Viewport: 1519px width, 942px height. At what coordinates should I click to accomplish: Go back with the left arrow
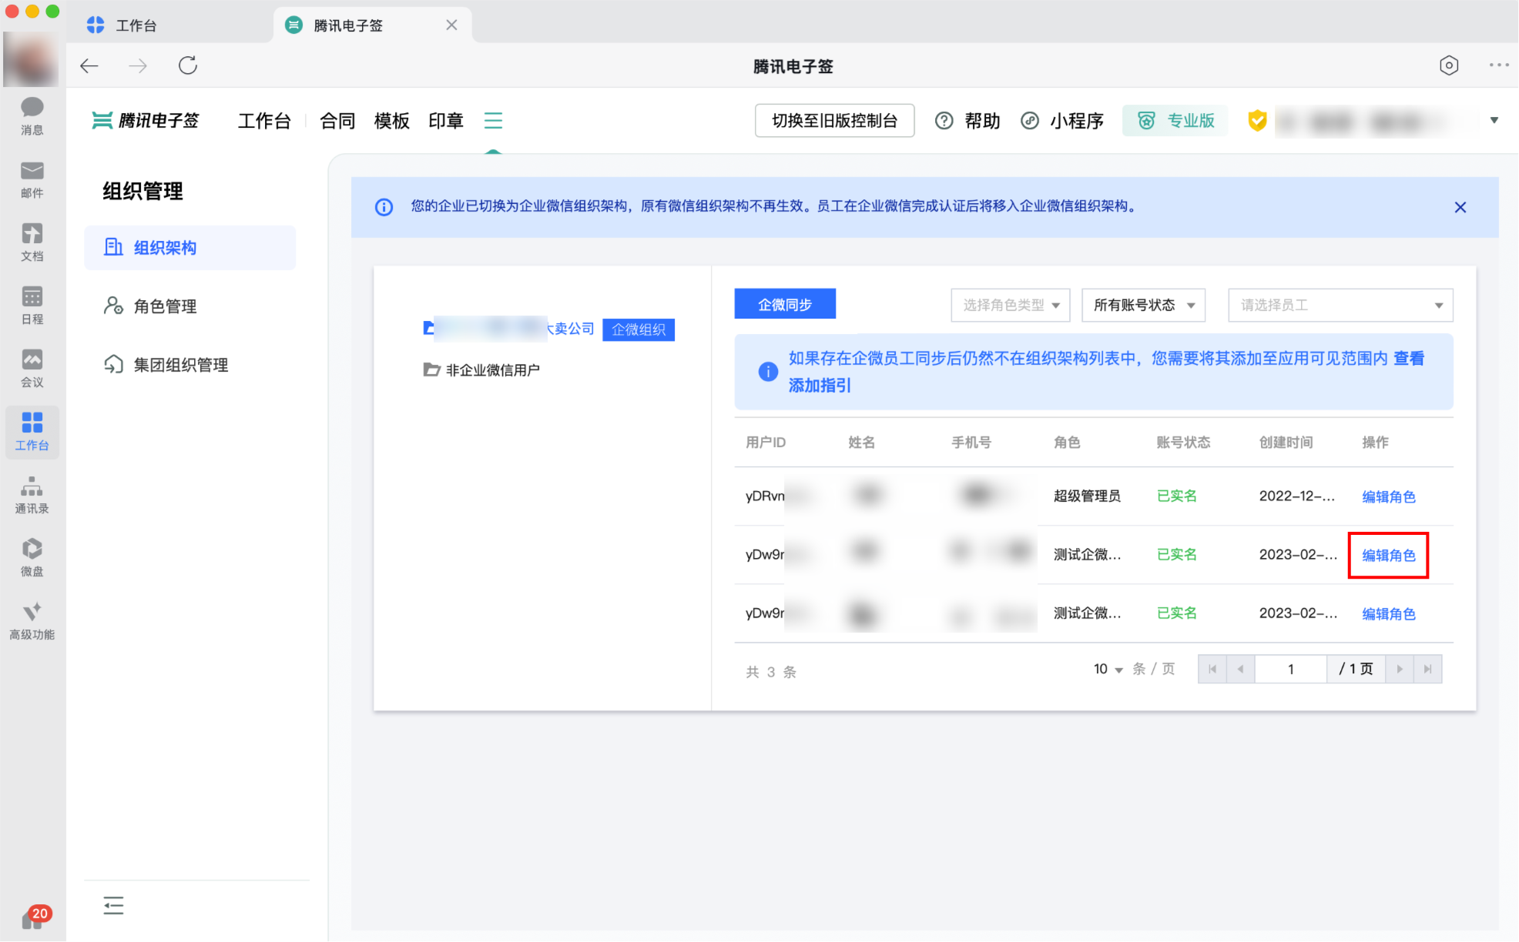click(89, 65)
